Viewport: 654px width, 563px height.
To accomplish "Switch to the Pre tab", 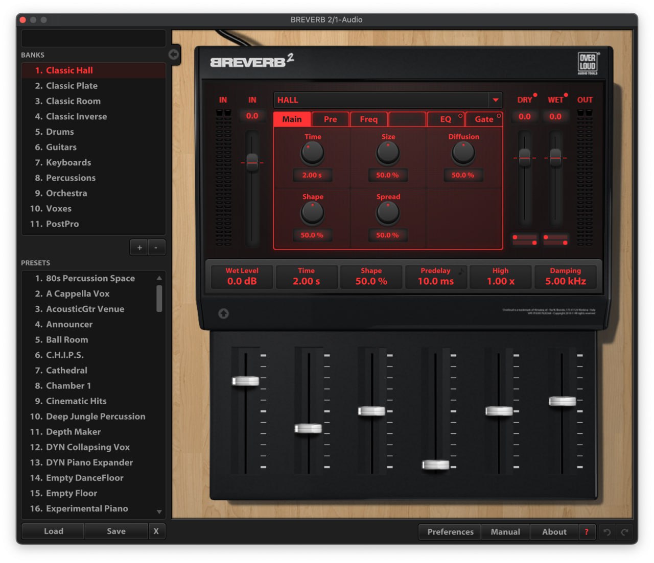I will 330,119.
